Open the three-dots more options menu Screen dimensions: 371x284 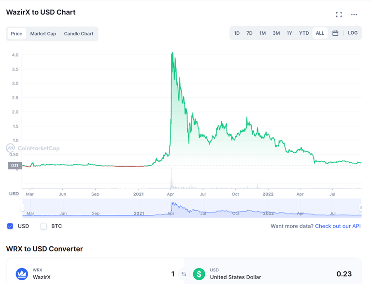point(354,14)
